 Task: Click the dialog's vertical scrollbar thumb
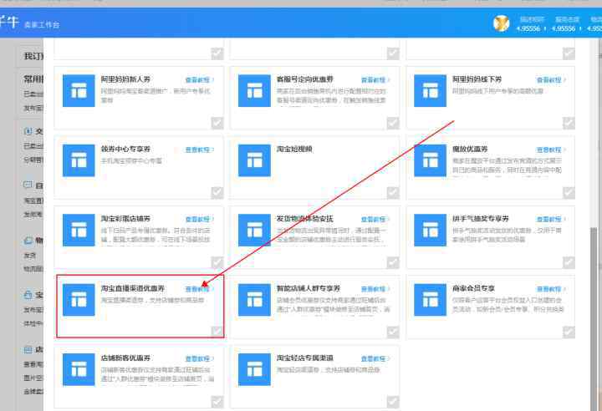(594, 318)
